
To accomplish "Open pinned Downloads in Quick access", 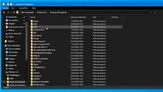I will [x=12, y=17].
